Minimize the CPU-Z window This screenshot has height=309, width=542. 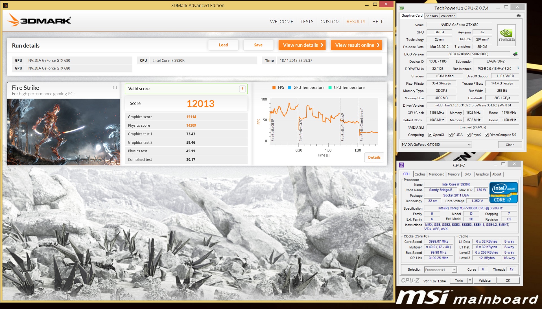(x=495, y=165)
